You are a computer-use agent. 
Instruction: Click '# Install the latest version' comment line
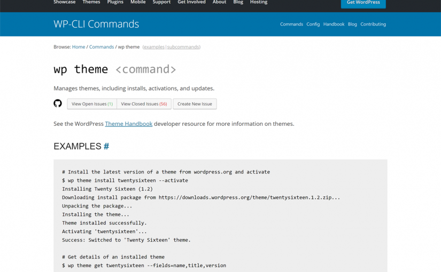click(x=166, y=172)
